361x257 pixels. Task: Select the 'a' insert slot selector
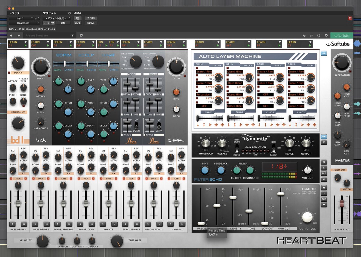click(x=37, y=18)
